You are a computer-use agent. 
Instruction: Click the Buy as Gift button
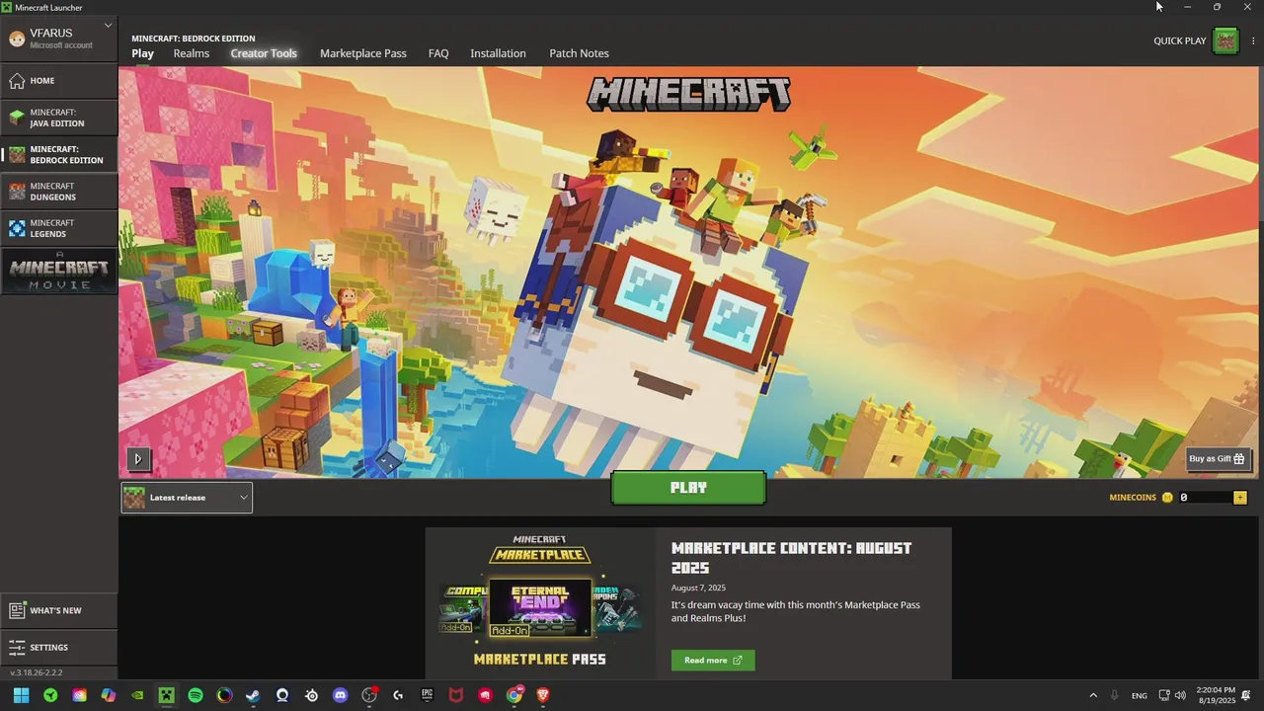click(x=1217, y=458)
